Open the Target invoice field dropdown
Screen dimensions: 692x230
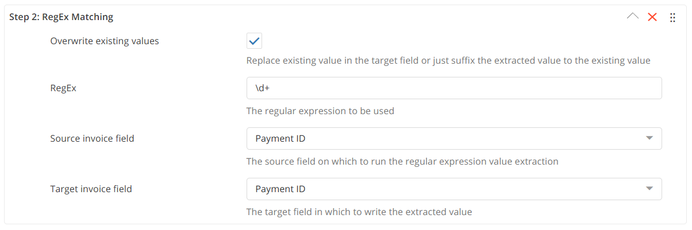[454, 189]
